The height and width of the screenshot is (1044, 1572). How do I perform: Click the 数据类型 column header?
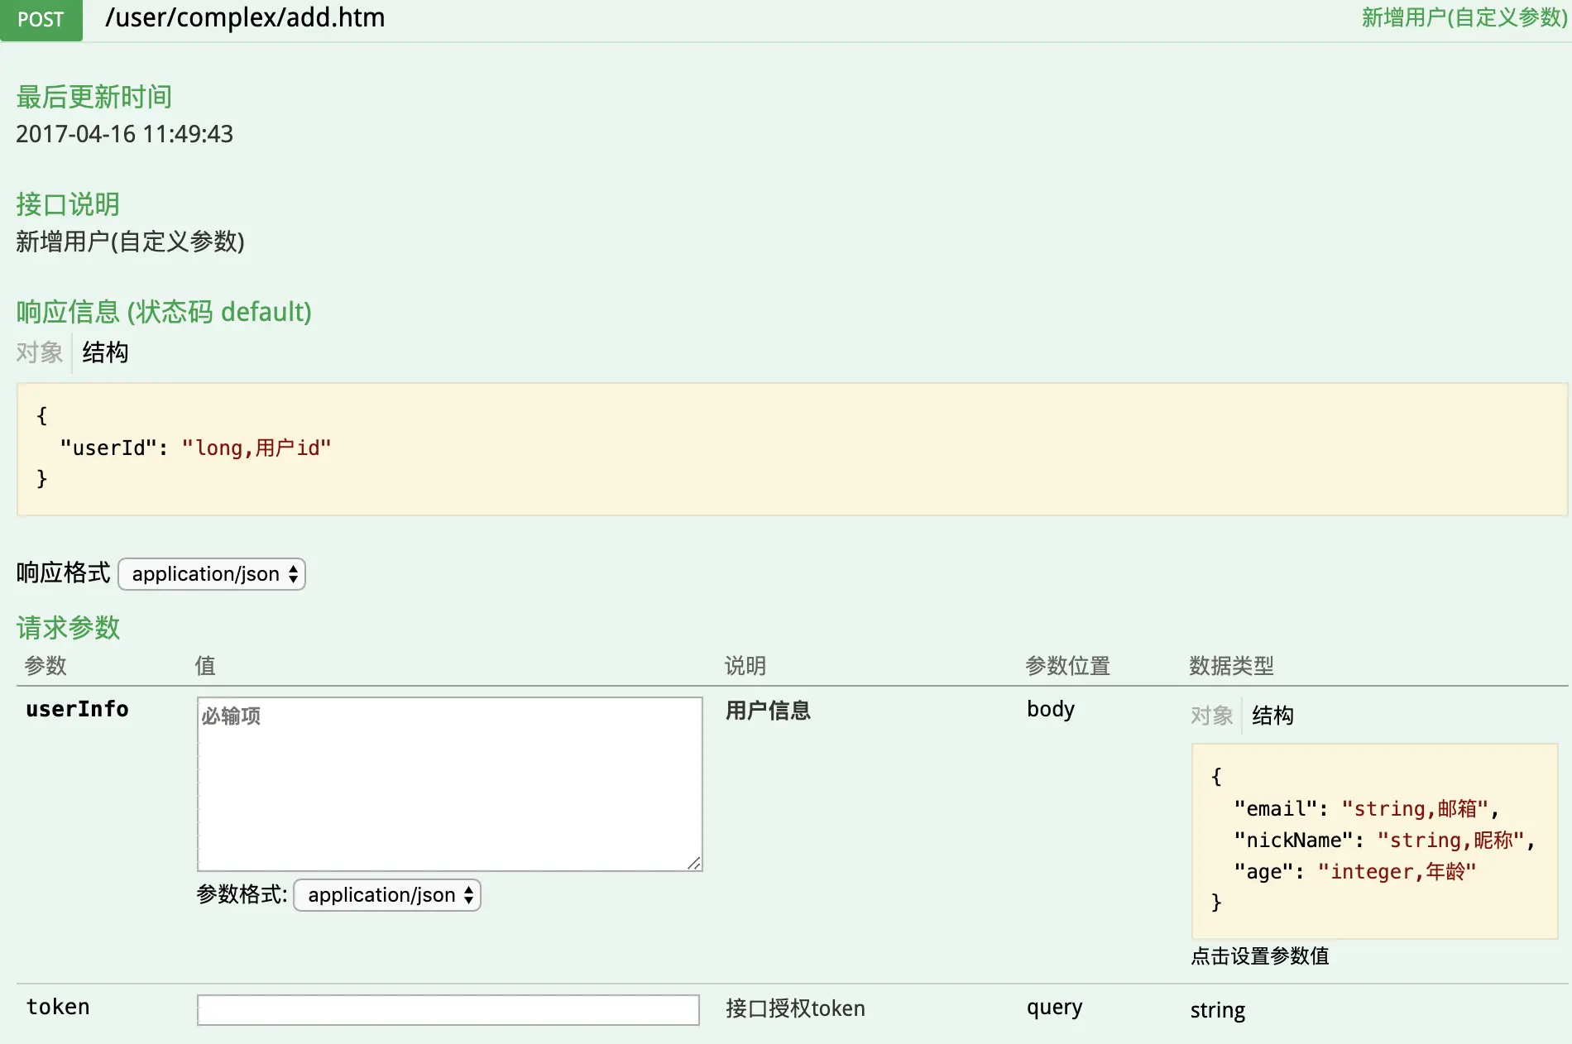click(1232, 666)
